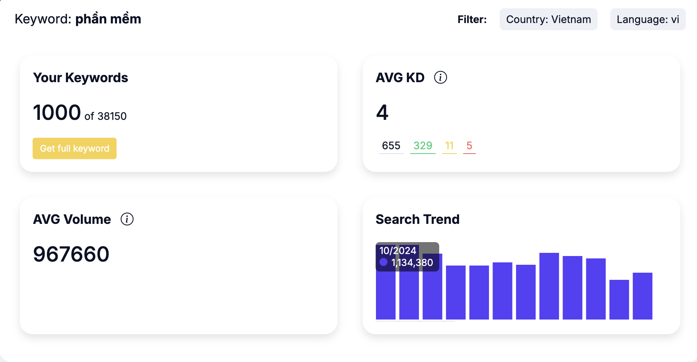
Task: Click the AVG KD info icon
Action: tap(440, 77)
